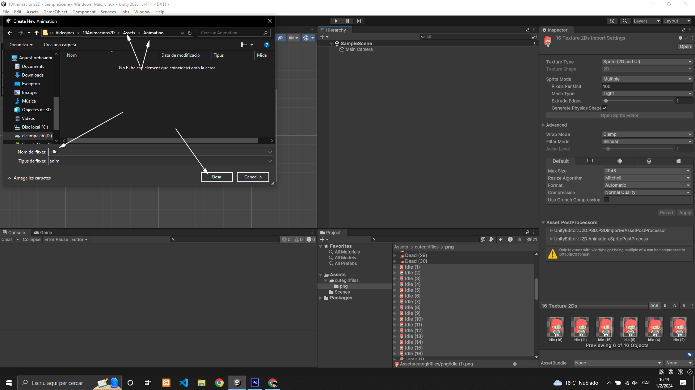Select the Android platform override tab
This screenshot has height=390, width=695.
619,161
